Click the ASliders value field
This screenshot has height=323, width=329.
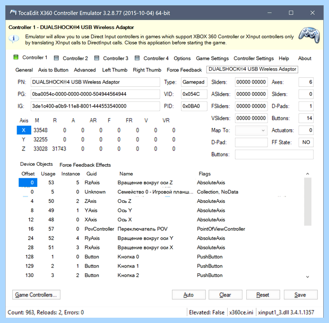251,94
